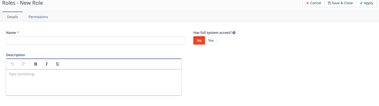Viewport: 379px width, 106px height.
Task: Click the redo icon in Description editor
Action: coord(23,64)
